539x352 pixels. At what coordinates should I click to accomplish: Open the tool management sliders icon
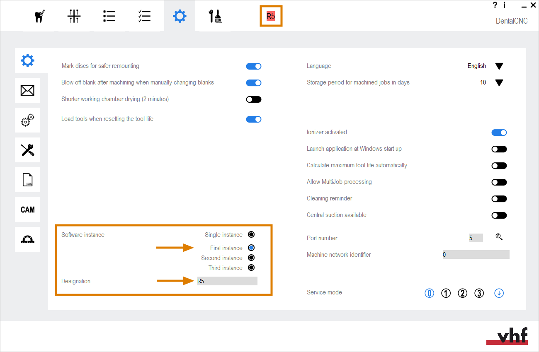click(x=74, y=17)
